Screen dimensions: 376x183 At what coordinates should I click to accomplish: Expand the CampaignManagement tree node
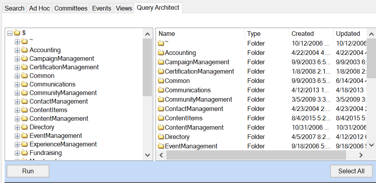click(17, 58)
